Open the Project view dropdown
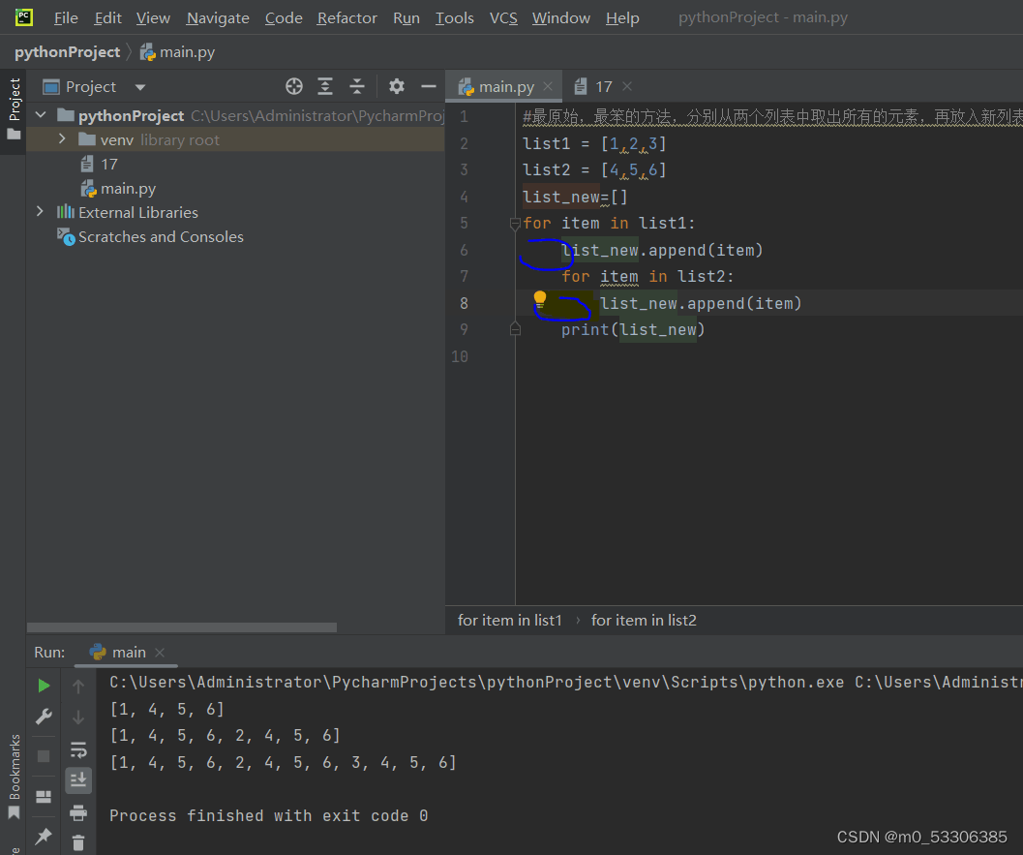Image resolution: width=1023 pixels, height=855 pixels. point(140,87)
